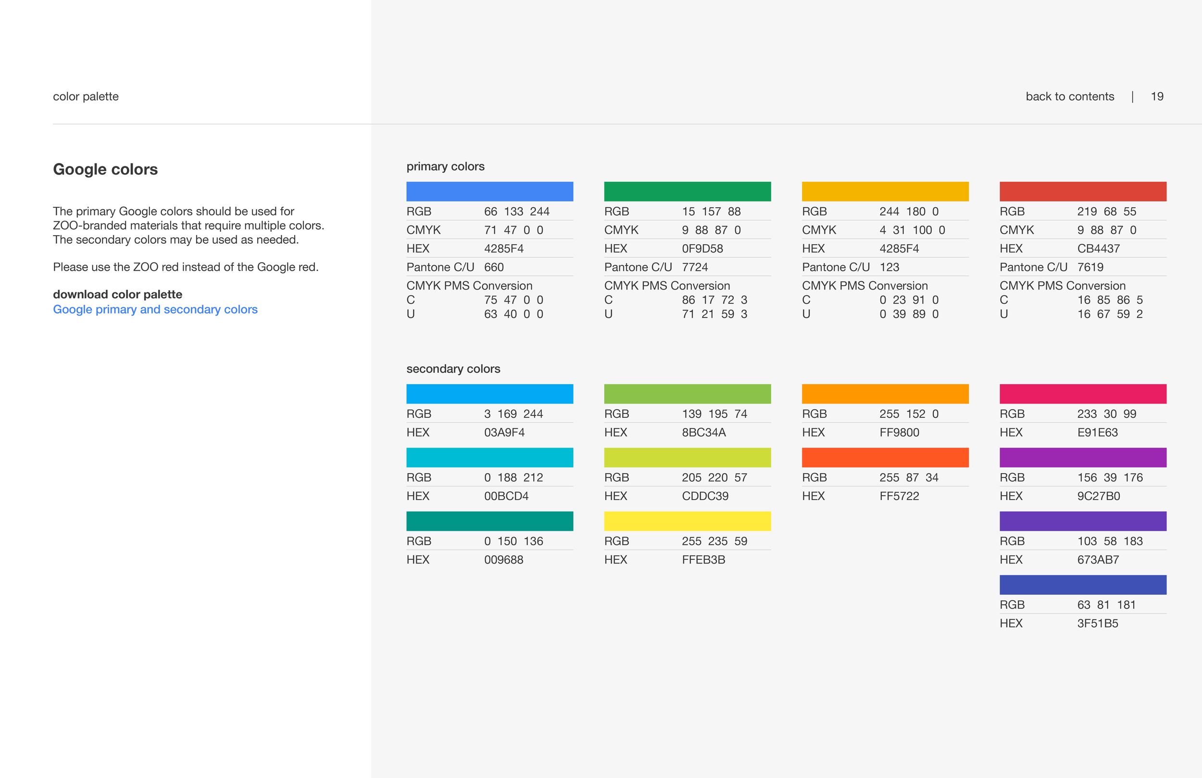Click the primary blue swatch 4285F4
Viewport: 1202px width, 778px height.
pos(489,191)
